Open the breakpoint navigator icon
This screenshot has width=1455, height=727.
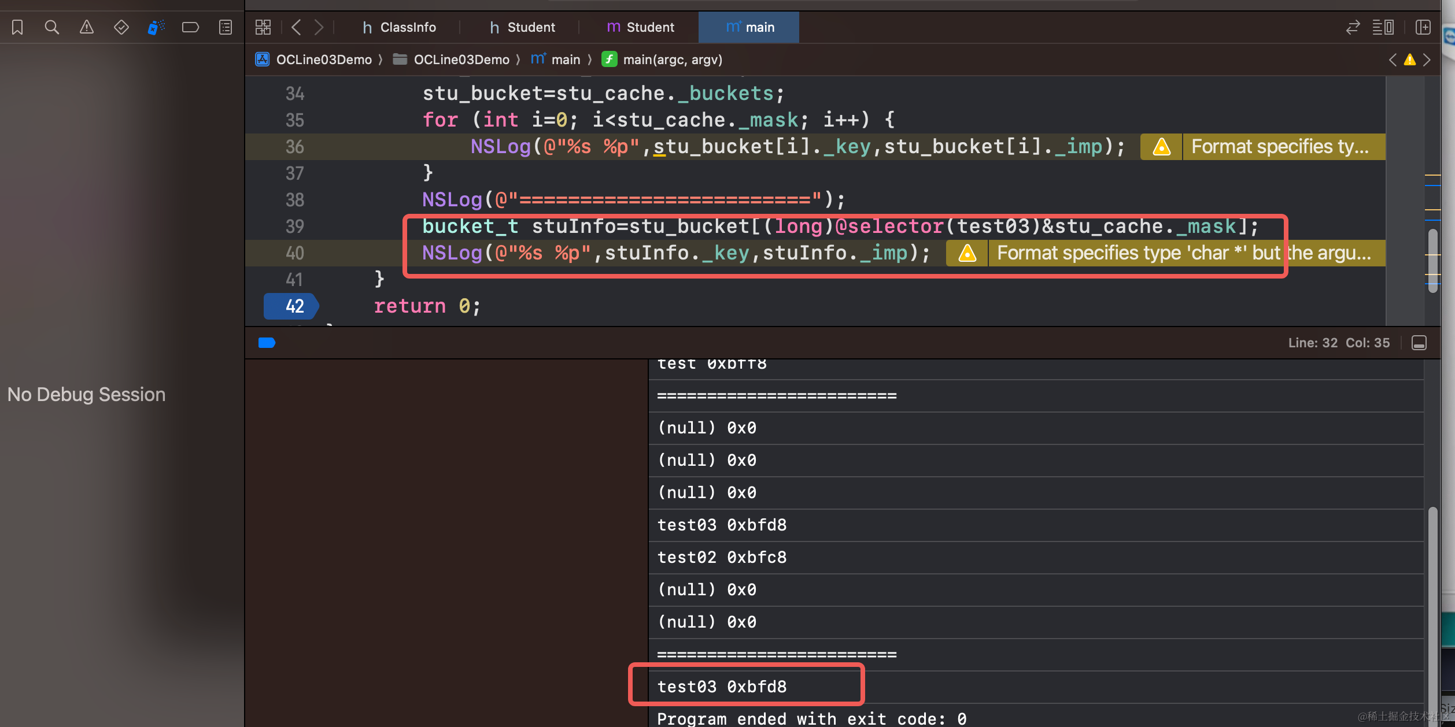[x=190, y=27]
